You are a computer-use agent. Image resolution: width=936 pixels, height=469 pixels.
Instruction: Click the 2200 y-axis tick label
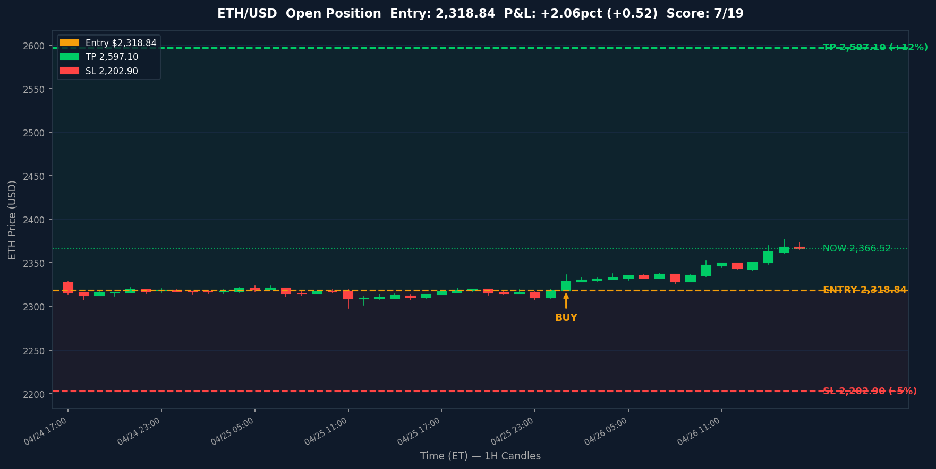tap(33, 395)
